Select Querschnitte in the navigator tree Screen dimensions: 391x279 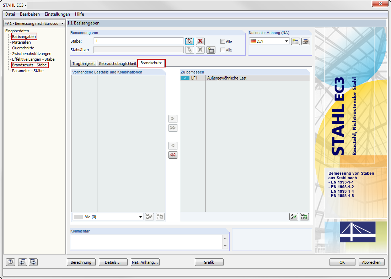coord(23,48)
